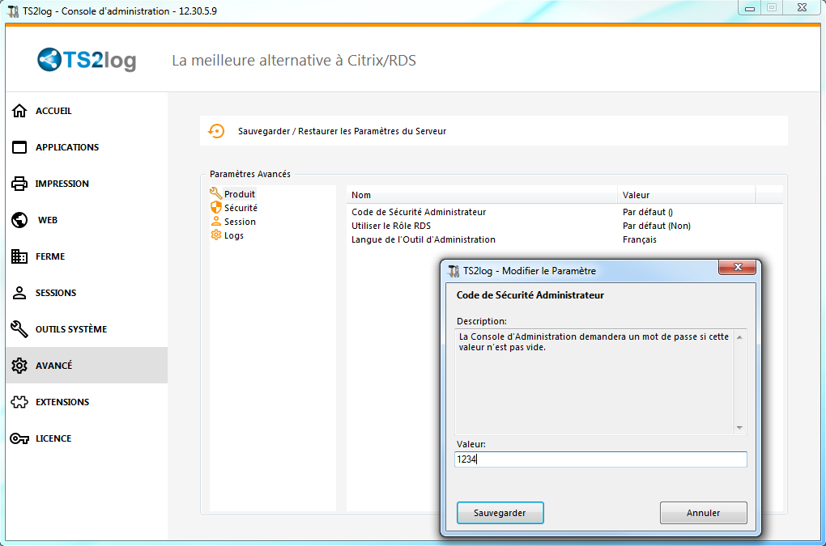Click the value Français
The width and height of the screenshot is (826, 546).
coord(640,239)
